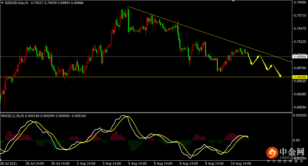Screen dimensions: 308x166
Task: Click the chart shift triangle marker on top edge
Action: click(233, 1)
